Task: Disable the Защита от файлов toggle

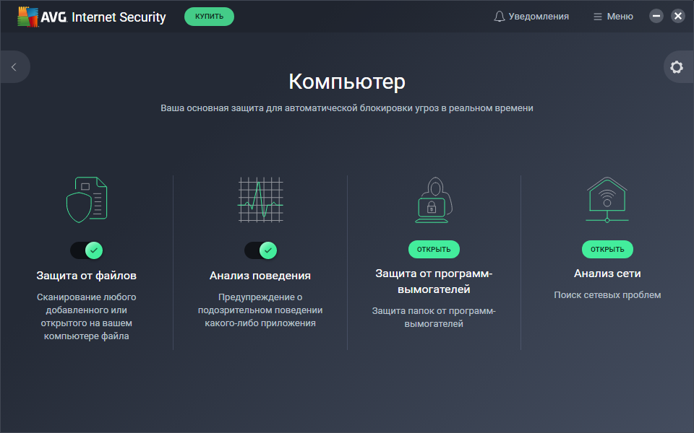Action: coord(87,250)
